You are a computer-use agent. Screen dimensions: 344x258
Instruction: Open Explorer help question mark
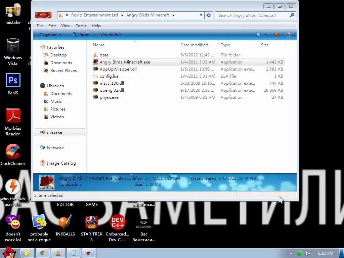(289, 35)
